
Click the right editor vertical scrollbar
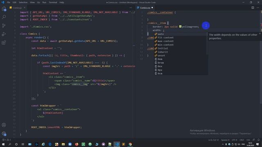point(261,57)
